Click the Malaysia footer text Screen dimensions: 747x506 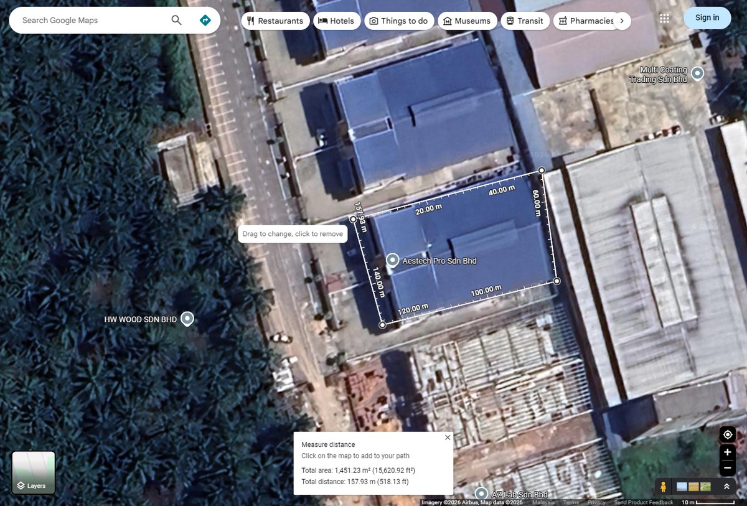click(543, 502)
